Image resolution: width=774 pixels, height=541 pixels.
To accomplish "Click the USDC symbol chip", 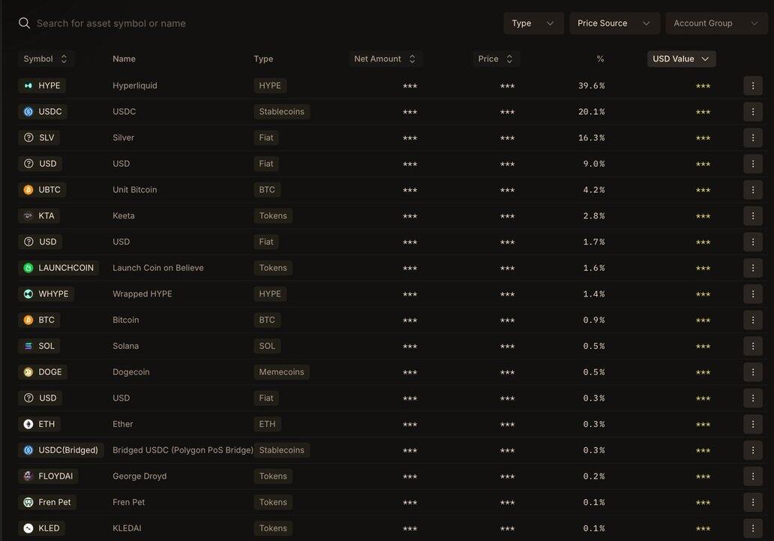I will pyautogui.click(x=43, y=112).
